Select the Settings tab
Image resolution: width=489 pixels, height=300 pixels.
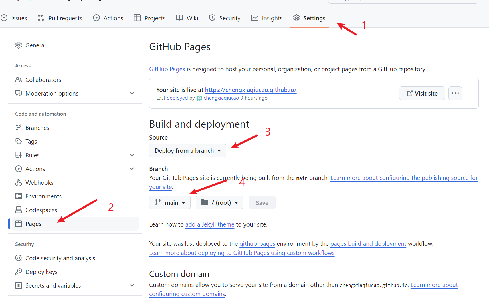(x=309, y=18)
